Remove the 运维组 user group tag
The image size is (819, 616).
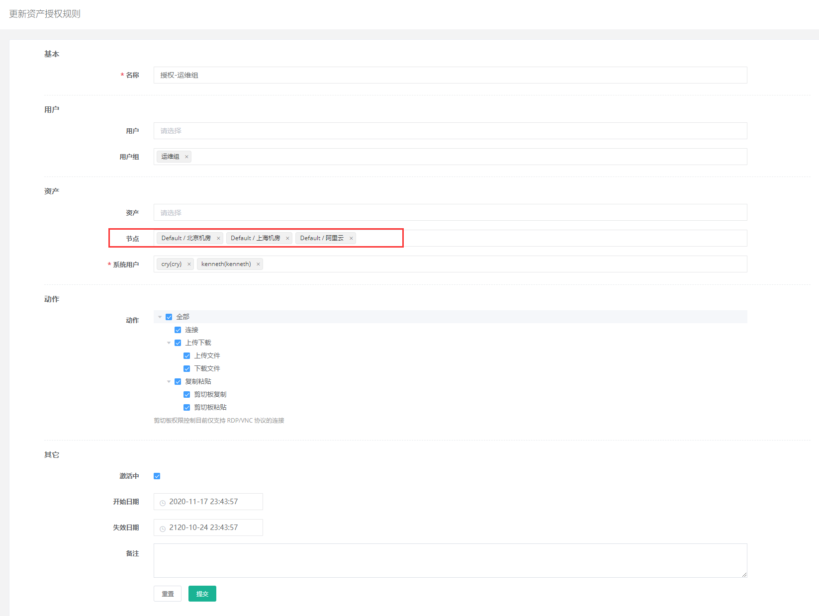[186, 157]
